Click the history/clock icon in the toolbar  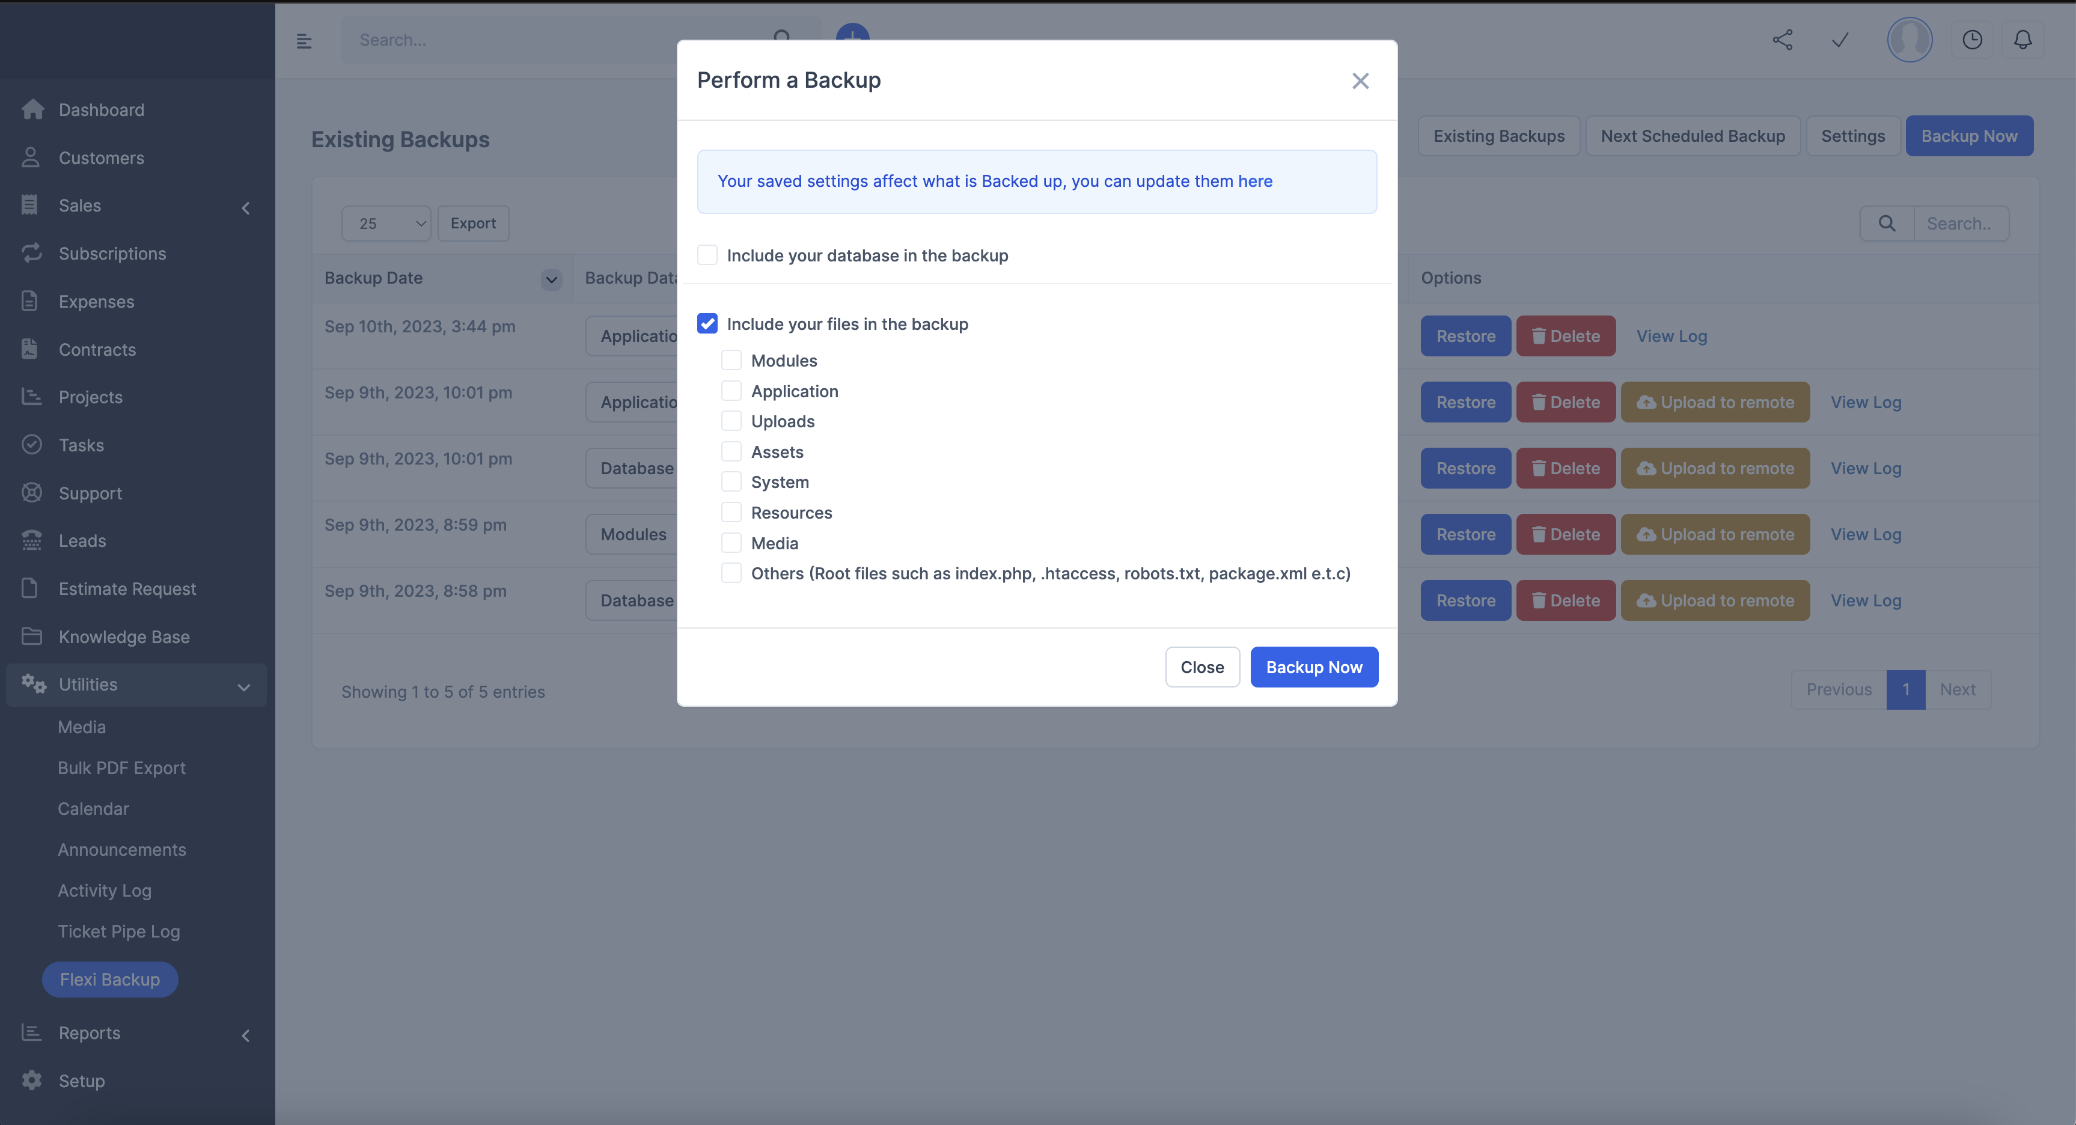pyautogui.click(x=1971, y=39)
